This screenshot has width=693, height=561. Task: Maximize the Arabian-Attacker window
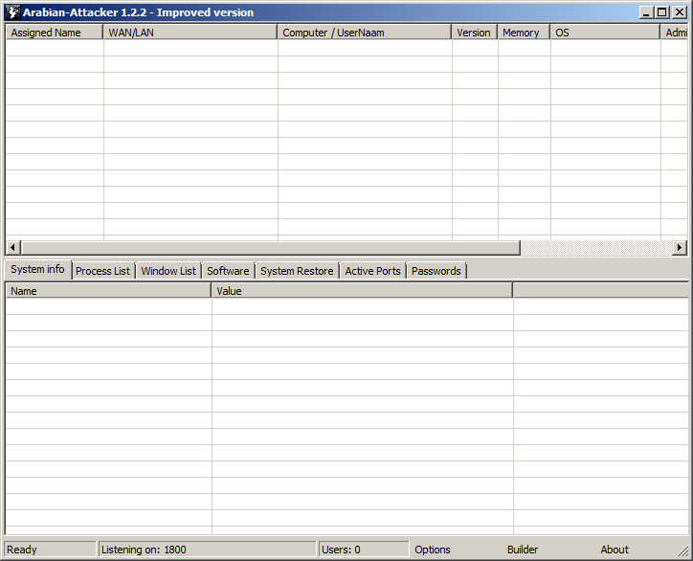point(662,12)
